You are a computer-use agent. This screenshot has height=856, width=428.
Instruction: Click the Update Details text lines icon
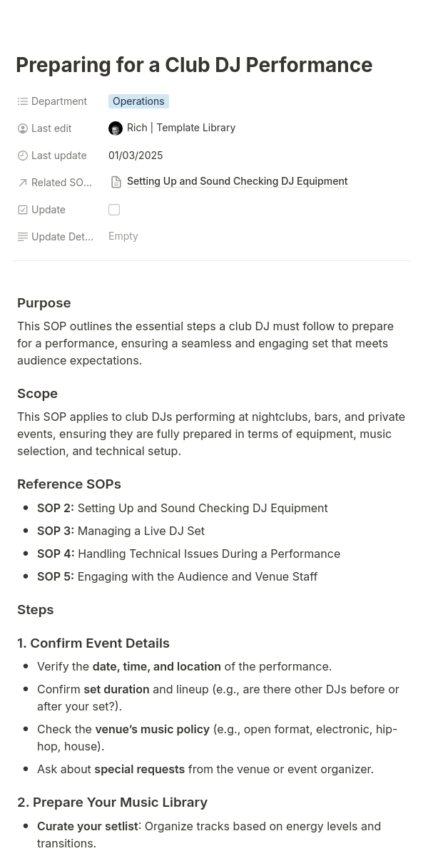coord(23,237)
